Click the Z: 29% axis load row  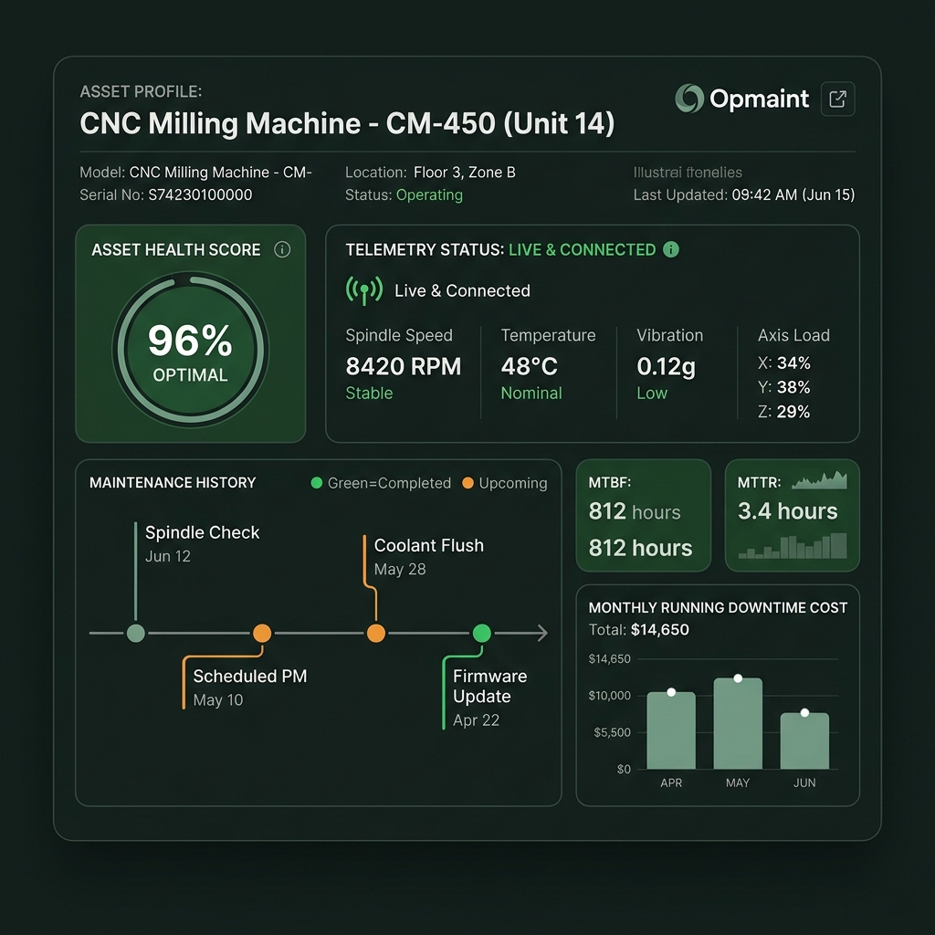point(784,412)
